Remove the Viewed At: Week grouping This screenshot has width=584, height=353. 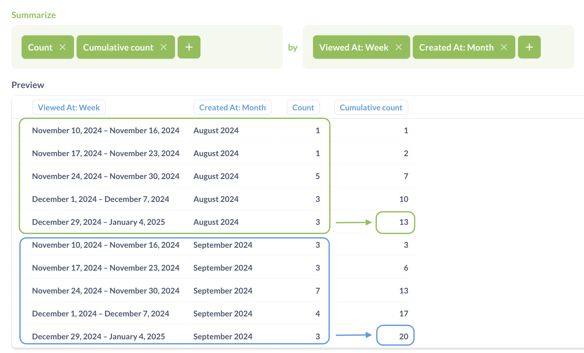coord(399,47)
